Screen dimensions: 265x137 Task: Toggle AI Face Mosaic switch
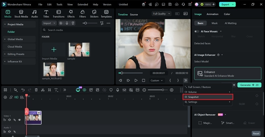point(196,31)
